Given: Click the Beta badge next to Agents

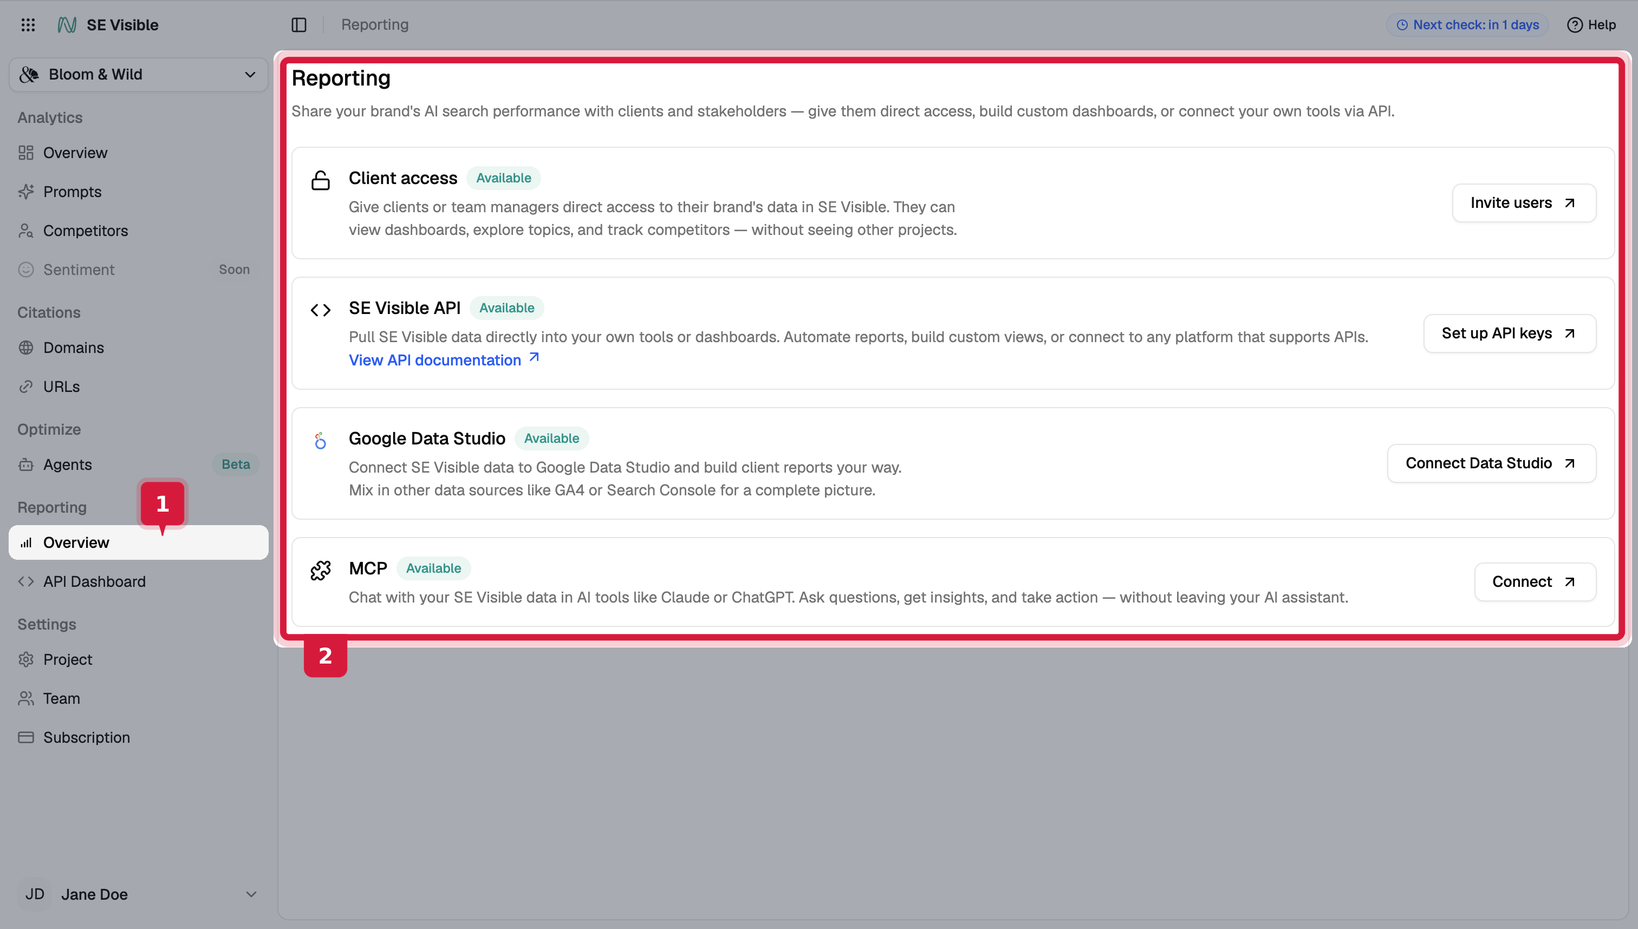Looking at the screenshot, I should point(236,464).
